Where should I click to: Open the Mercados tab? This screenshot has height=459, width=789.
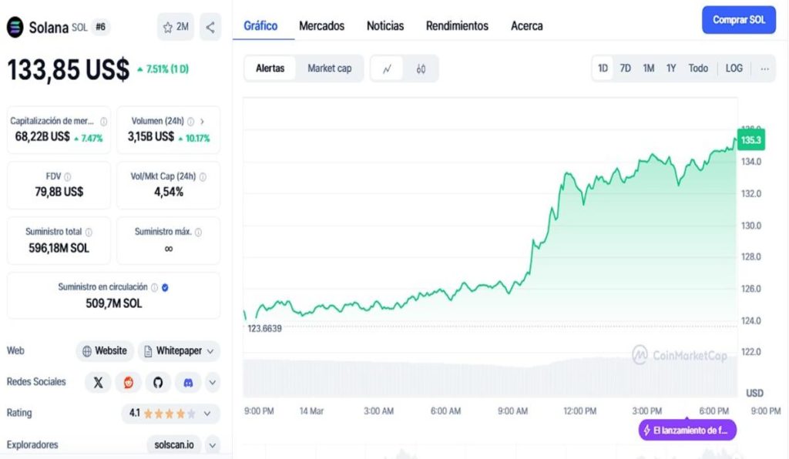click(321, 26)
